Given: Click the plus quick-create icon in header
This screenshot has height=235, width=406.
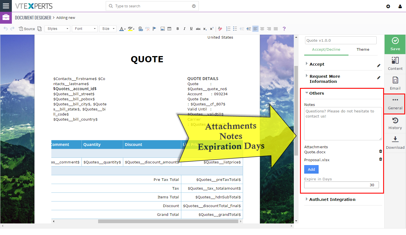Looking at the screenshot, I should 388,6.
